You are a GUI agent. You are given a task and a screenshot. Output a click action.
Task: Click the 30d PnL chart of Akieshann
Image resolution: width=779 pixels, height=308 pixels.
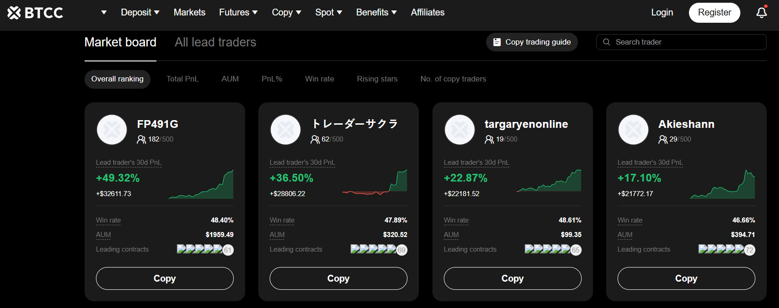click(x=722, y=185)
